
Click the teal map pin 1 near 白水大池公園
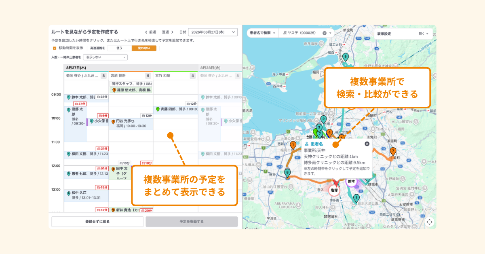coord(356,198)
